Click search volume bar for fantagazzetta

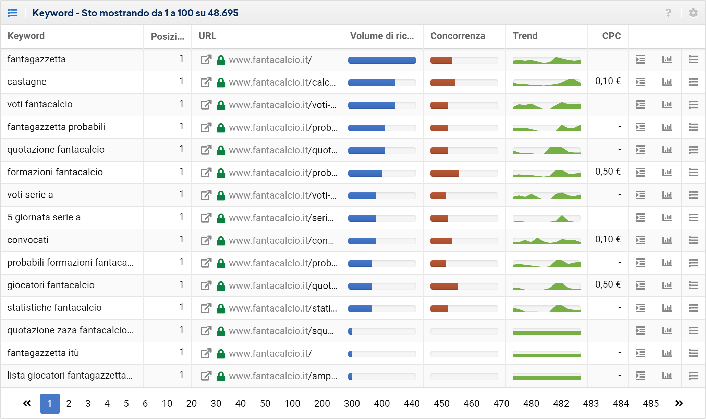382,60
